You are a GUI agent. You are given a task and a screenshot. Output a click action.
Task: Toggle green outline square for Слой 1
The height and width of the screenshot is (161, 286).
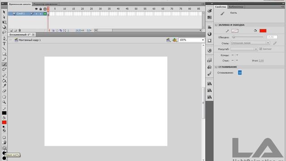[45, 14]
